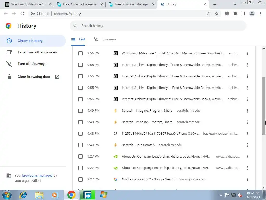
Task: Open Nvidia corporation? - Google Search link
Action: point(148,179)
